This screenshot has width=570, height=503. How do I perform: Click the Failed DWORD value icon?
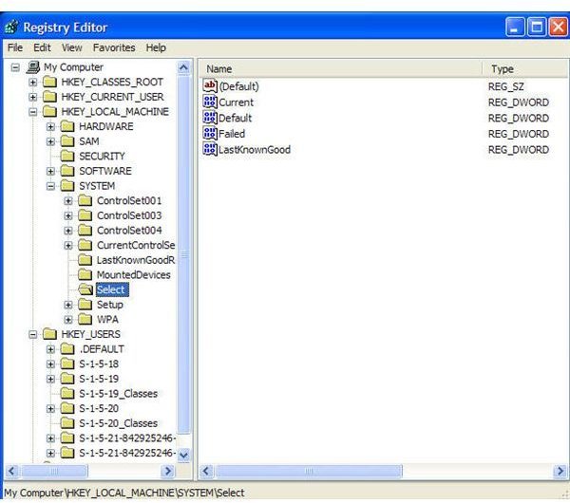pyautogui.click(x=210, y=134)
